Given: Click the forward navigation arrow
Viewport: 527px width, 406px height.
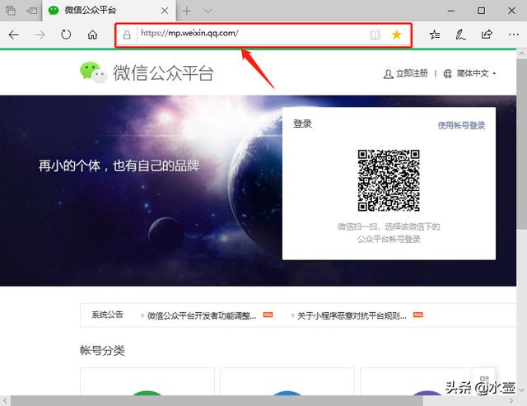Looking at the screenshot, I should coord(40,35).
